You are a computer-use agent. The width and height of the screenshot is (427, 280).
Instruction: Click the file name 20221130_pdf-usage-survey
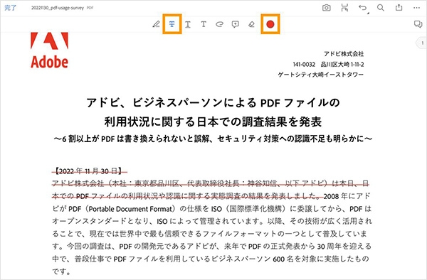pyautogui.click(x=58, y=8)
